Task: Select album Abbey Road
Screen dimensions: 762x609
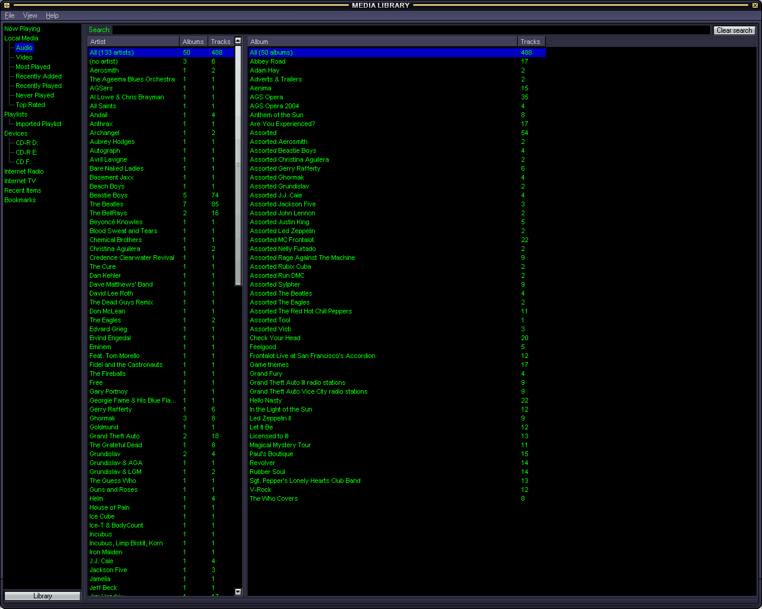Action: [x=397, y=61]
